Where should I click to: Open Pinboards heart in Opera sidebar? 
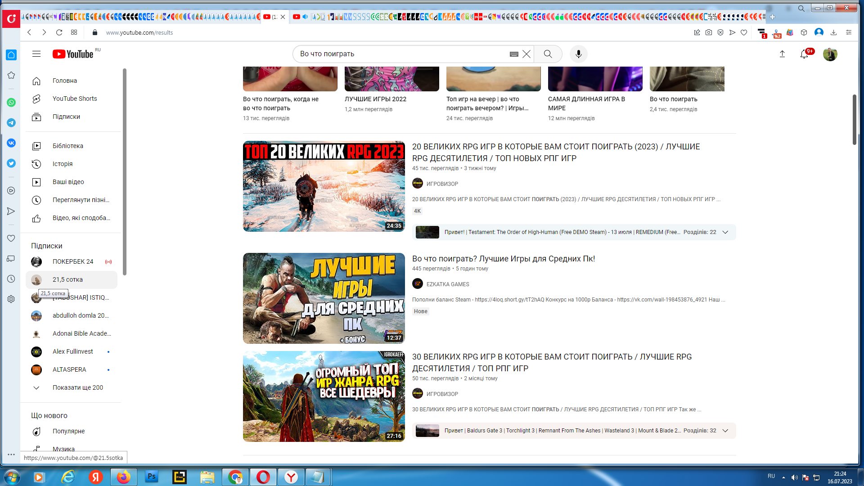click(x=11, y=238)
